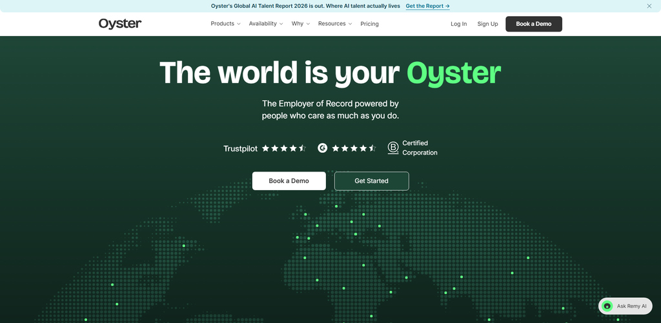Image resolution: width=661 pixels, height=323 pixels.
Task: Open the Ask Remy AI chat
Action: click(x=625, y=306)
